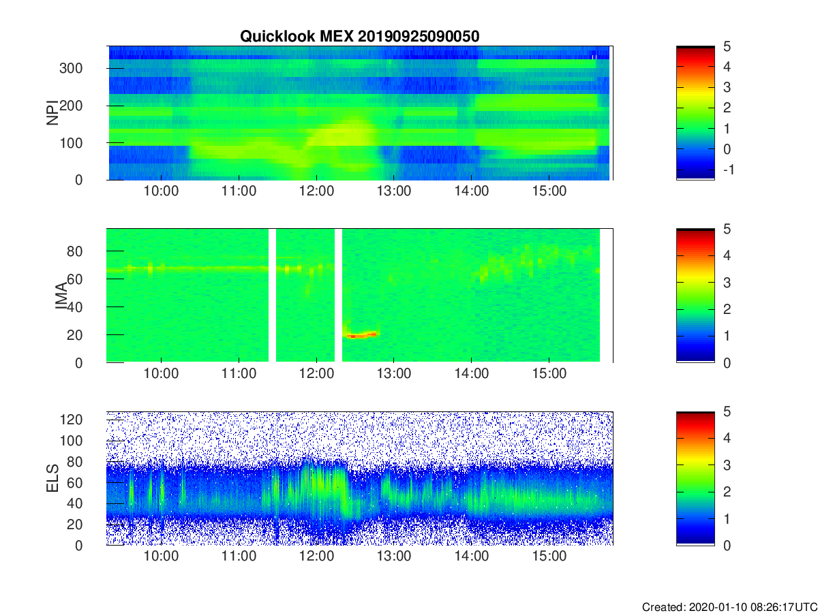Click the "12:00" tick under the NPI plot
The image size is (818, 613).
point(316,191)
